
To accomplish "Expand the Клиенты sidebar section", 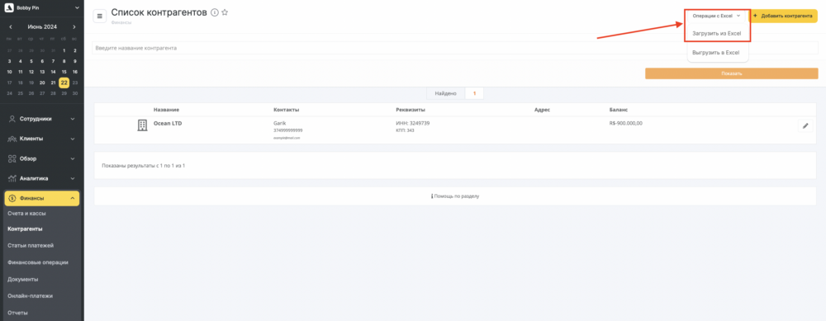I will (x=41, y=139).
